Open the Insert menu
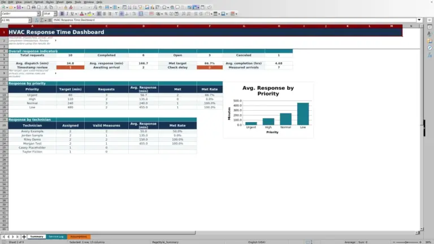434x244 pixels. 28,2
